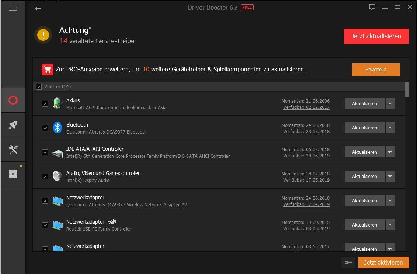Open the tools wrench sidebar icon
This screenshot has height=274, width=417.
(13, 149)
